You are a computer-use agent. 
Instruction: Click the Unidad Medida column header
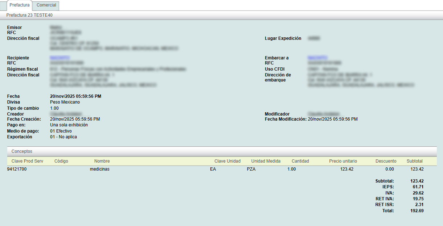pyautogui.click(x=266, y=161)
